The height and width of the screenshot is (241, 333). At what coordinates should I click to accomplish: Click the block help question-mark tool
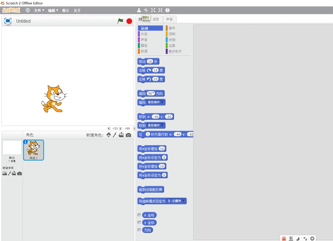click(168, 10)
